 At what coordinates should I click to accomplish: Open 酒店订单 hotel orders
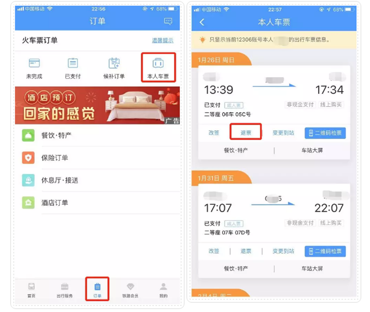coord(98,202)
